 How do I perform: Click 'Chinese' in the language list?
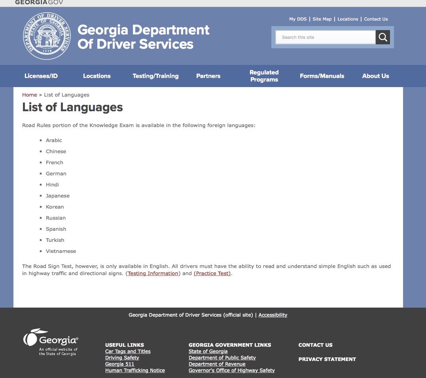[x=56, y=152]
